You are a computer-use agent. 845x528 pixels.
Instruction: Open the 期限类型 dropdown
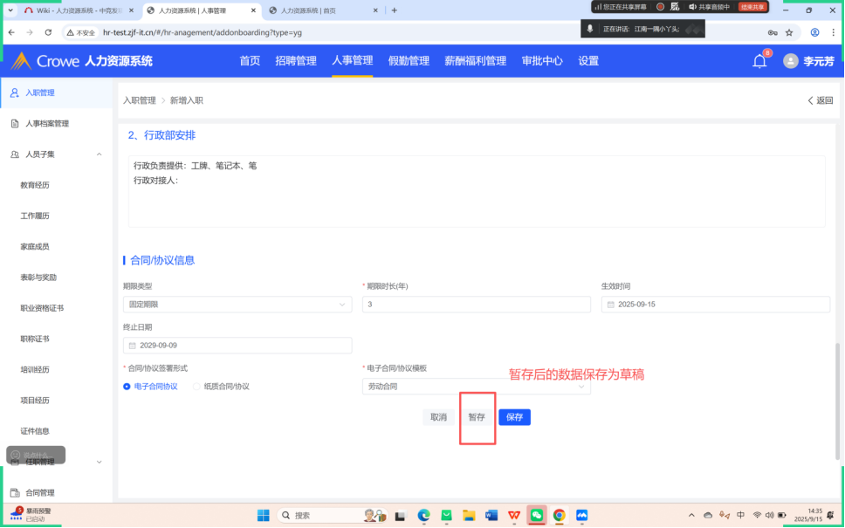pos(237,305)
